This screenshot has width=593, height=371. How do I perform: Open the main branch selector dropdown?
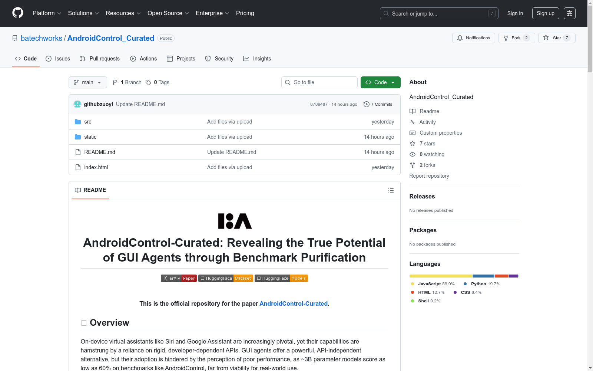[x=88, y=82]
